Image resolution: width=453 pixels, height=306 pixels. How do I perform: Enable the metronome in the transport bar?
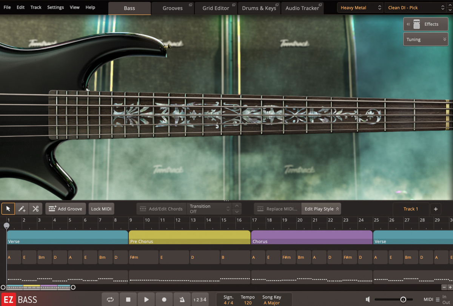coord(182,299)
